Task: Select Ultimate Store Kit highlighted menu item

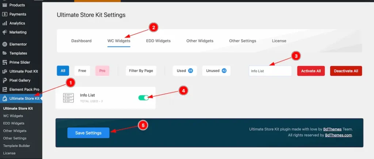Action: (x=21, y=99)
